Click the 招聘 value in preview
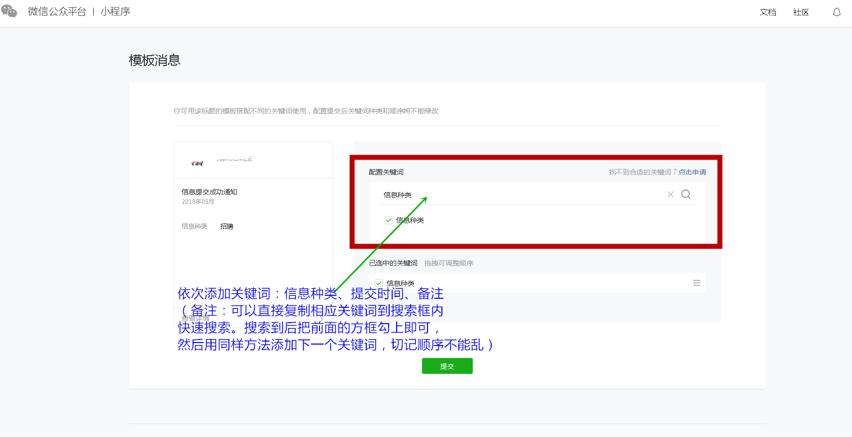The width and height of the screenshot is (852, 437). (227, 226)
